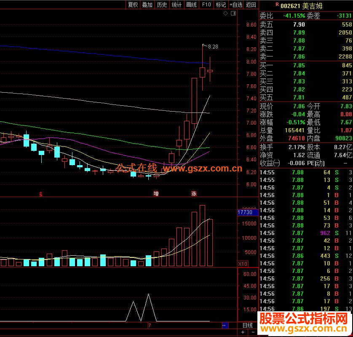
Task: Click the R marker beside stock code
Action: pyautogui.click(x=277, y=4)
